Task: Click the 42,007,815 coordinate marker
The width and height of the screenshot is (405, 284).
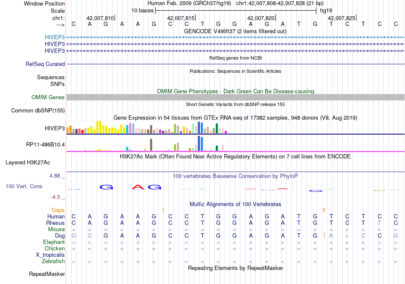Action: 181,18
